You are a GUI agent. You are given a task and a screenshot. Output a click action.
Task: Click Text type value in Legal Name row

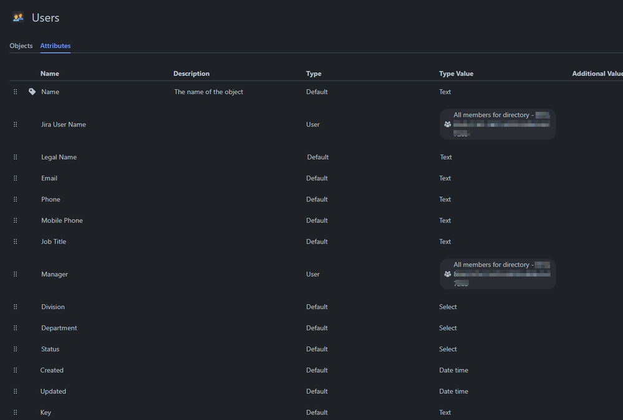(446, 157)
